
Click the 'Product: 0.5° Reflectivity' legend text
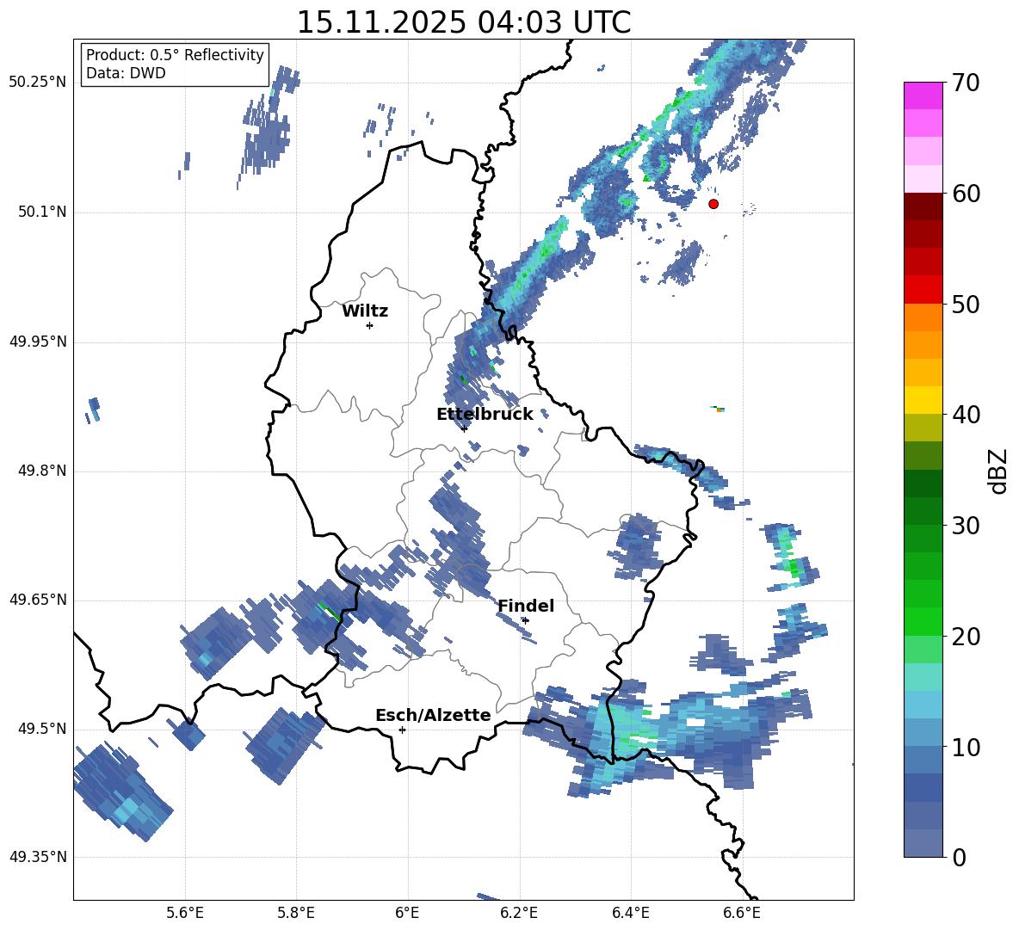point(175,54)
